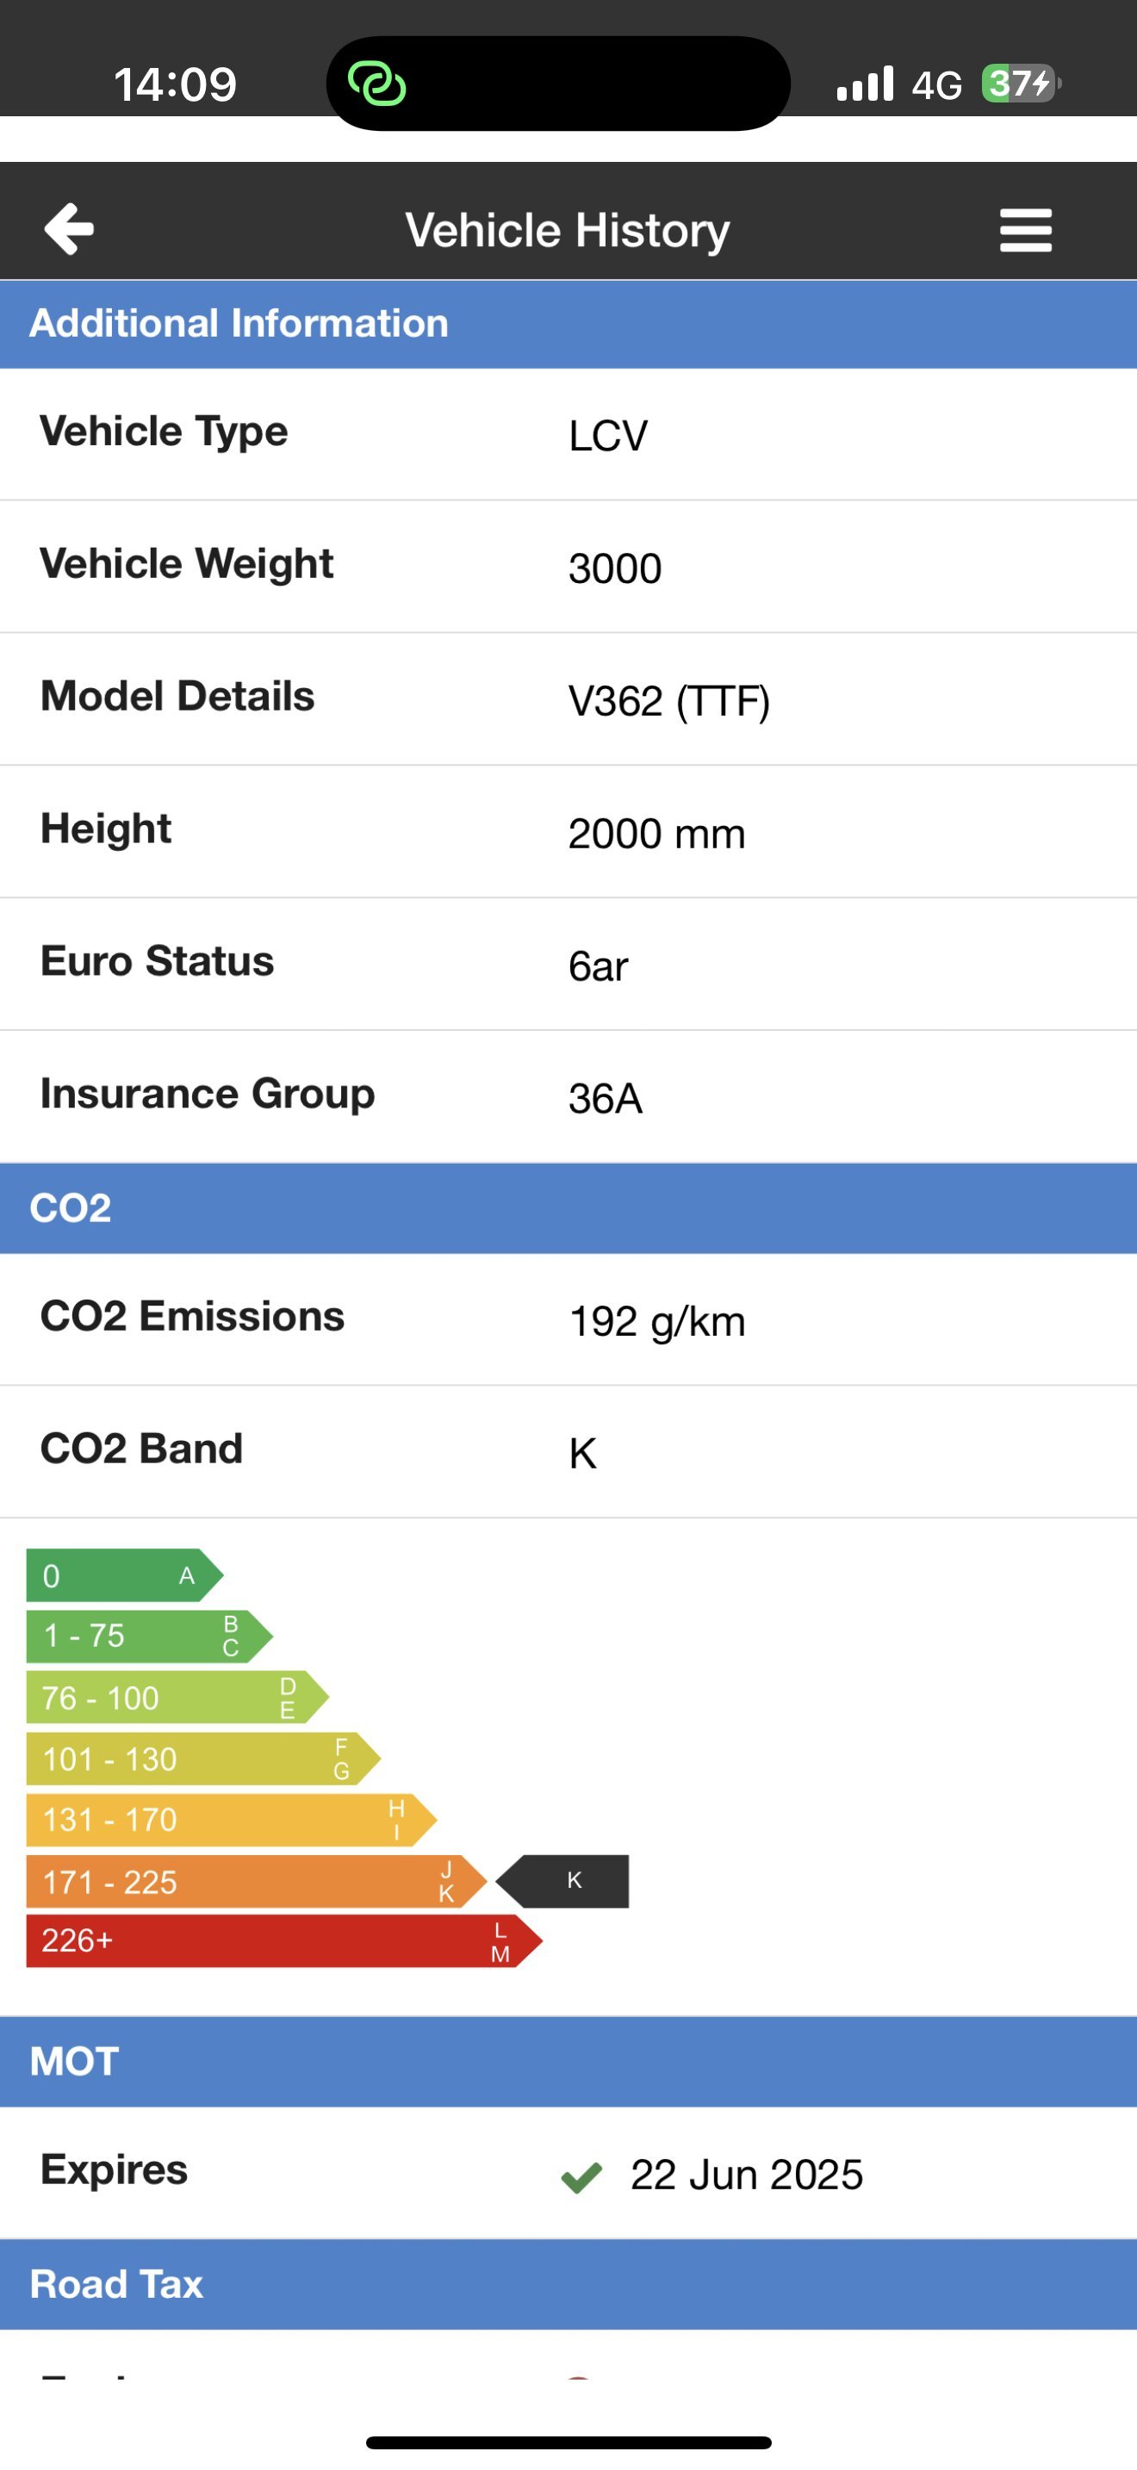
Task: Select the 101 - 130 band bar
Action: point(203,1759)
